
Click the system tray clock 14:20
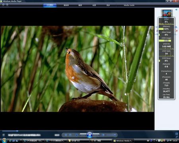(175, 141)
